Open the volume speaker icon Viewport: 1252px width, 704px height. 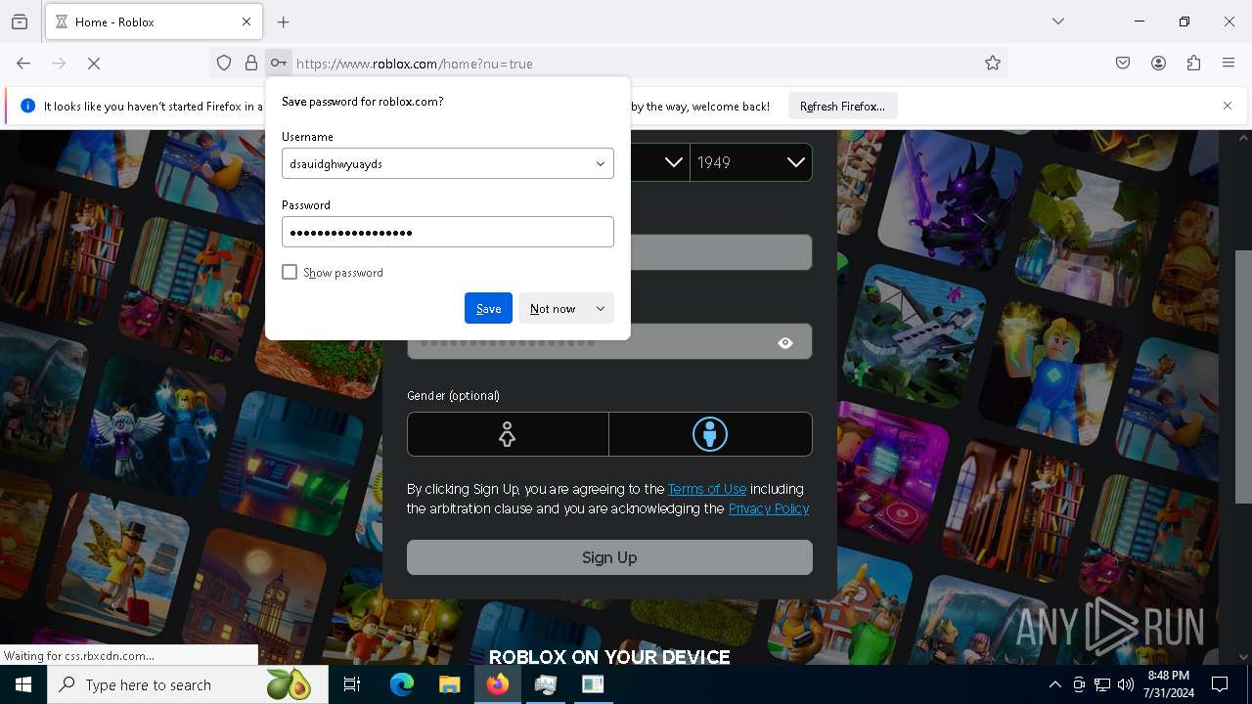tap(1126, 684)
